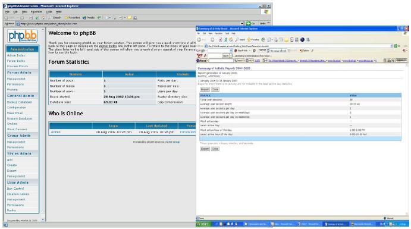The width and height of the screenshot is (411, 229).
Task: Focus the Google toolbar search field
Action: (218, 51)
